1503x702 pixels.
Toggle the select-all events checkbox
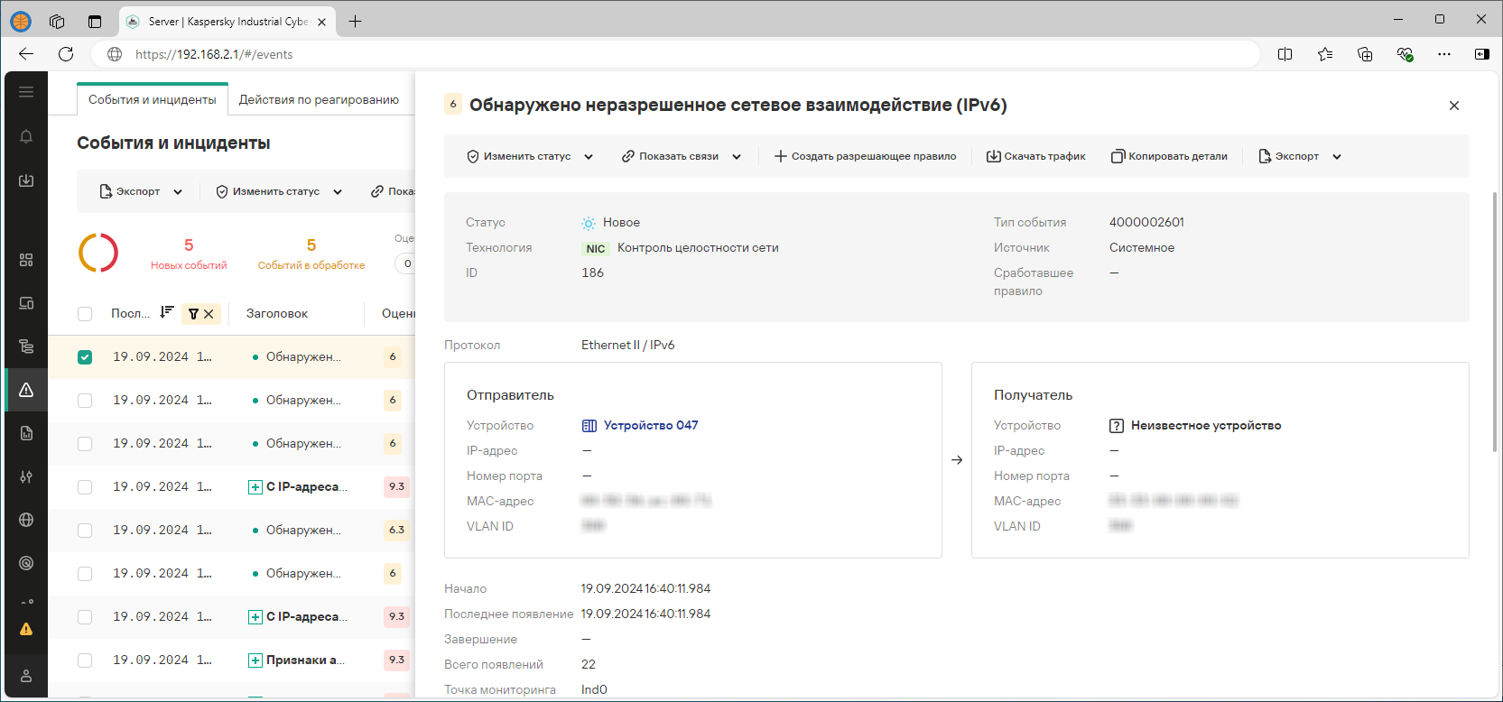85,314
